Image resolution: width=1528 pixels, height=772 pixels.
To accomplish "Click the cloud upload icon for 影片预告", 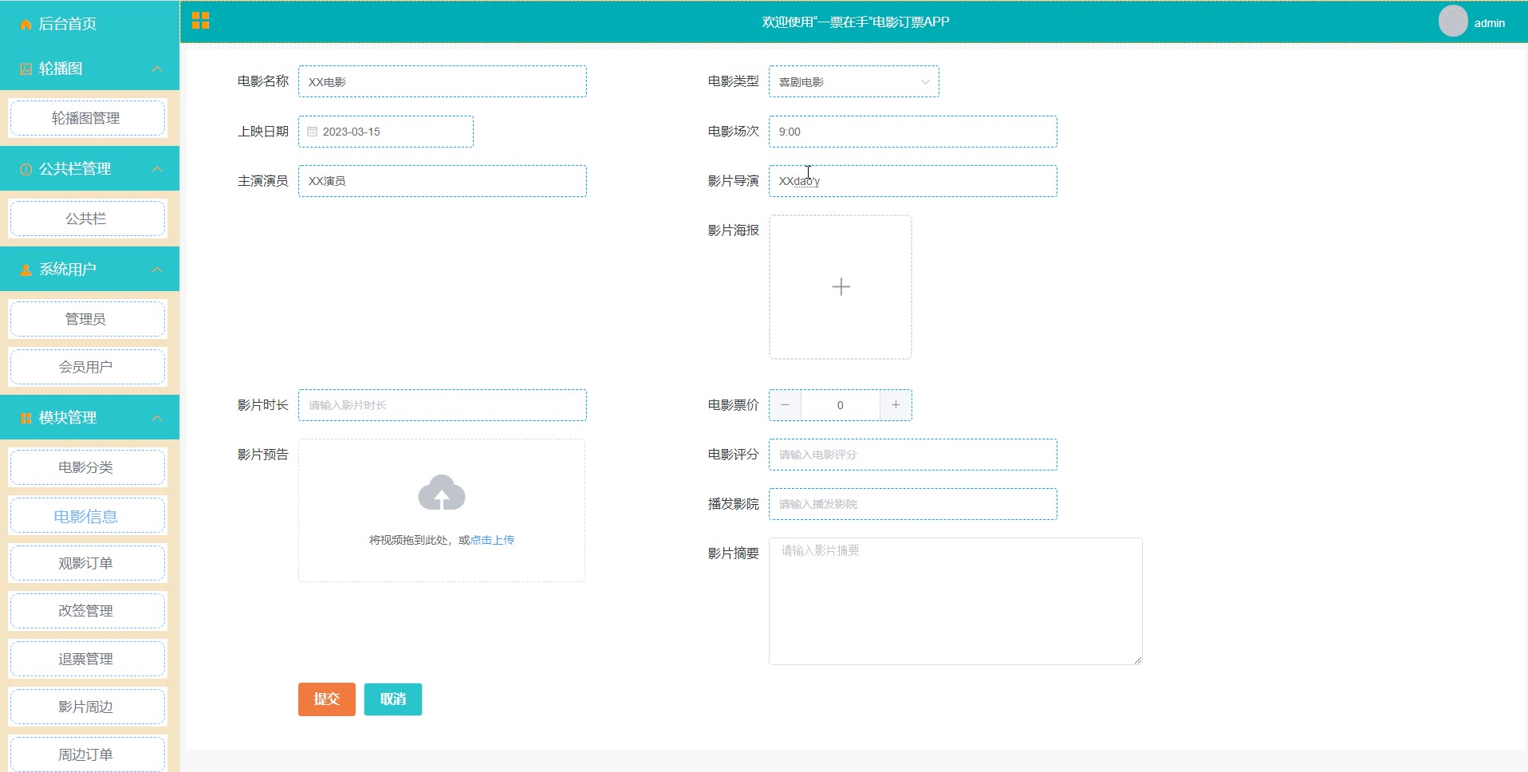I will 442,493.
